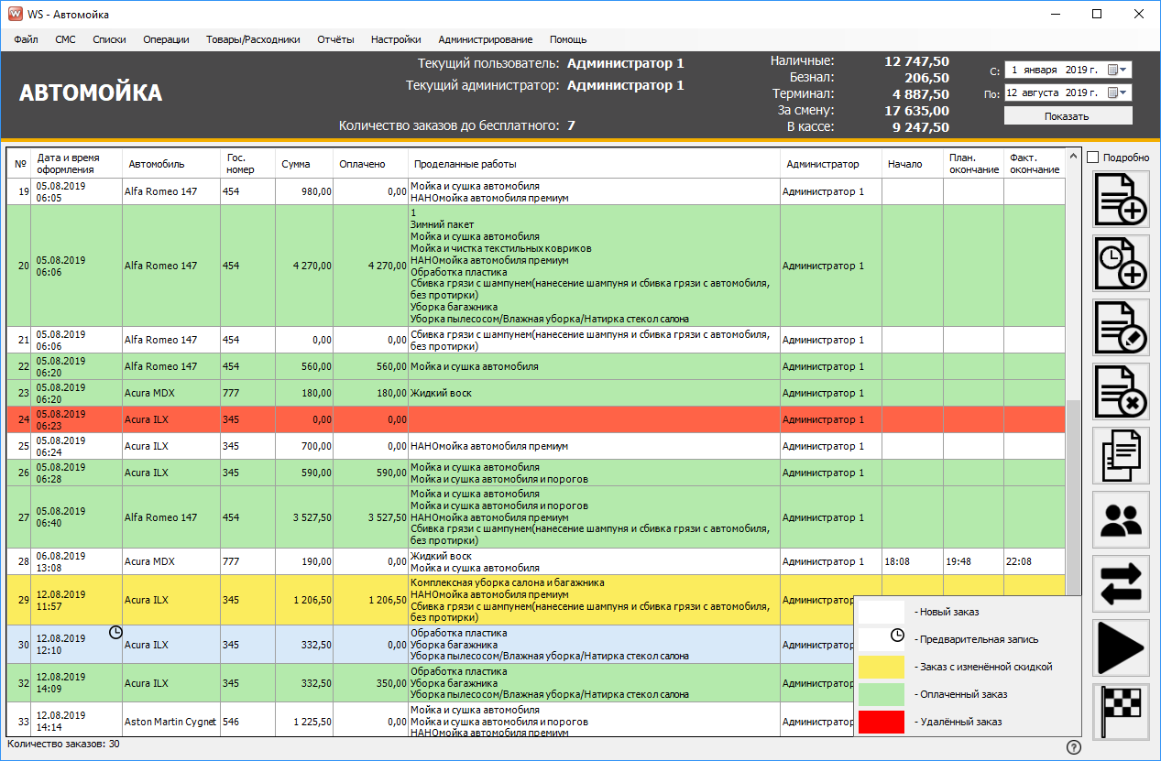The width and height of the screenshot is (1161, 761).
Task: Open the Отчёты menu
Action: tap(335, 39)
